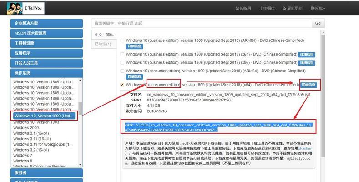Show 详细信息 for consumer edition ARM64
Screen dimensions: 359x182
point(134,76)
